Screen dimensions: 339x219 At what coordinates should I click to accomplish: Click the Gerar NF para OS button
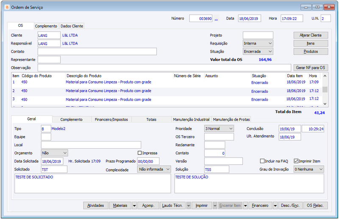[311, 68]
